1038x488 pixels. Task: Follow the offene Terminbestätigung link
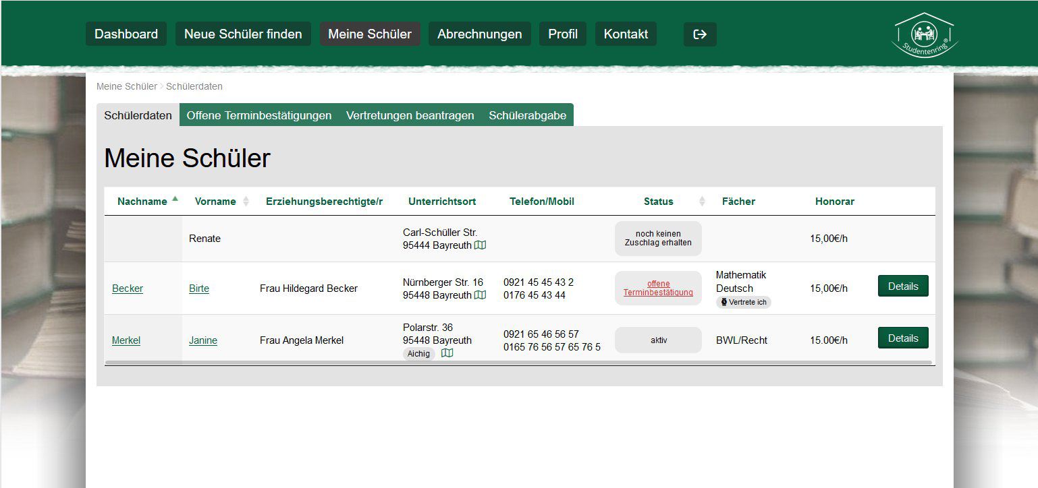pos(658,288)
